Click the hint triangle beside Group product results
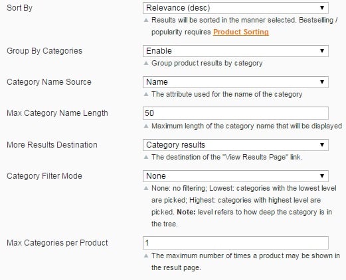The height and width of the screenshot is (280, 346). (x=146, y=63)
